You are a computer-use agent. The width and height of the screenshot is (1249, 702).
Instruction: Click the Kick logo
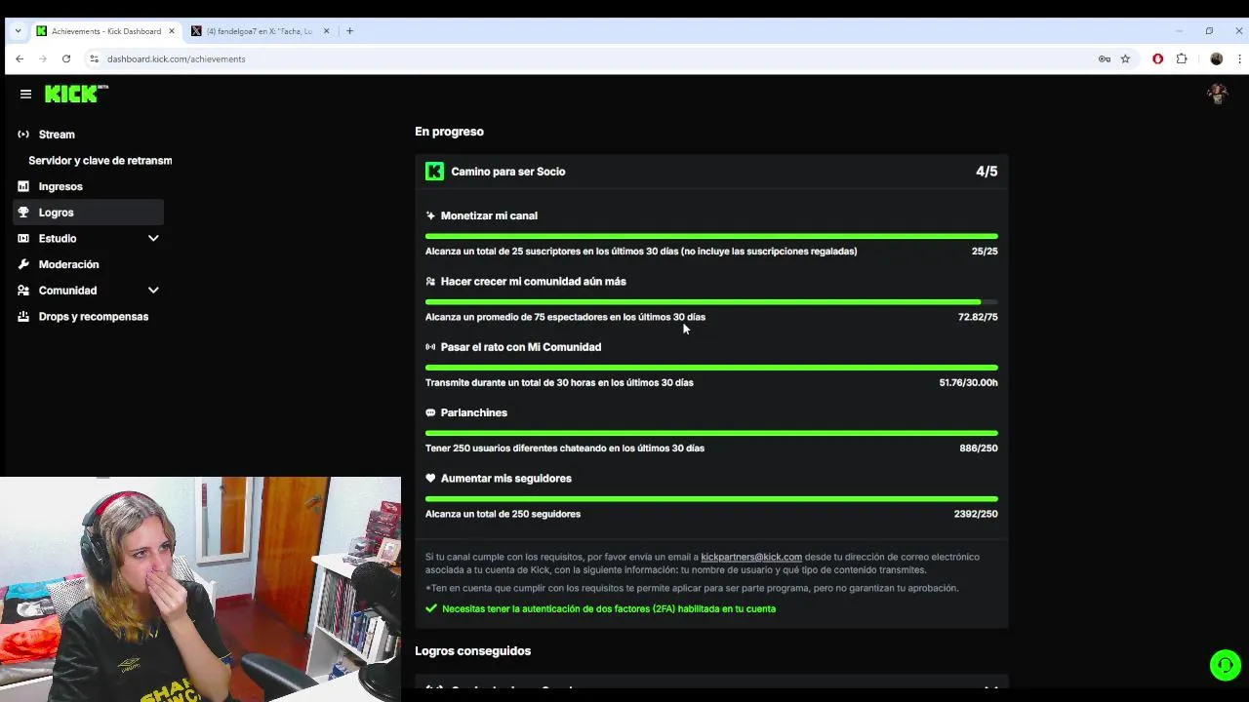76,94
